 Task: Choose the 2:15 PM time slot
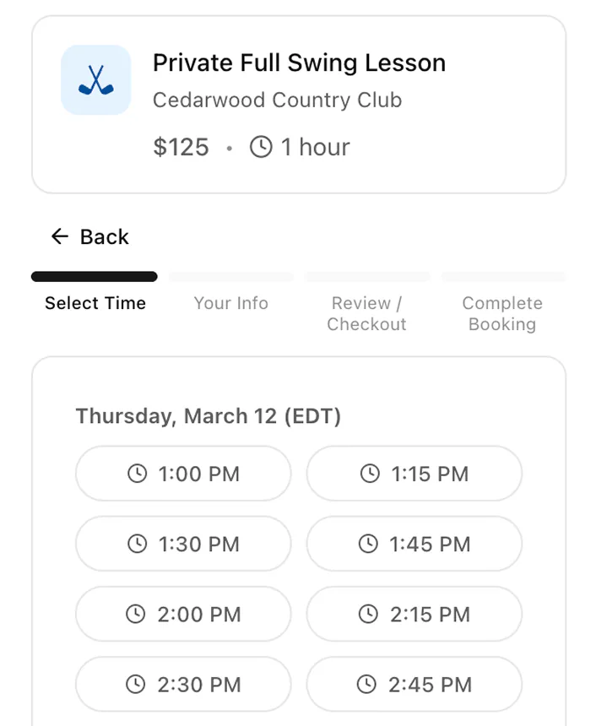tap(414, 615)
